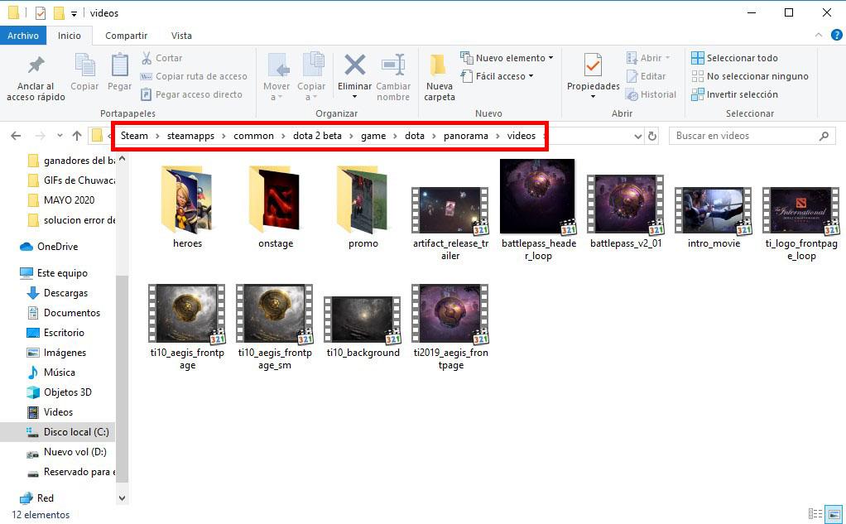Switch to details view icon in status bar
This screenshot has width=846, height=524.
(815, 514)
